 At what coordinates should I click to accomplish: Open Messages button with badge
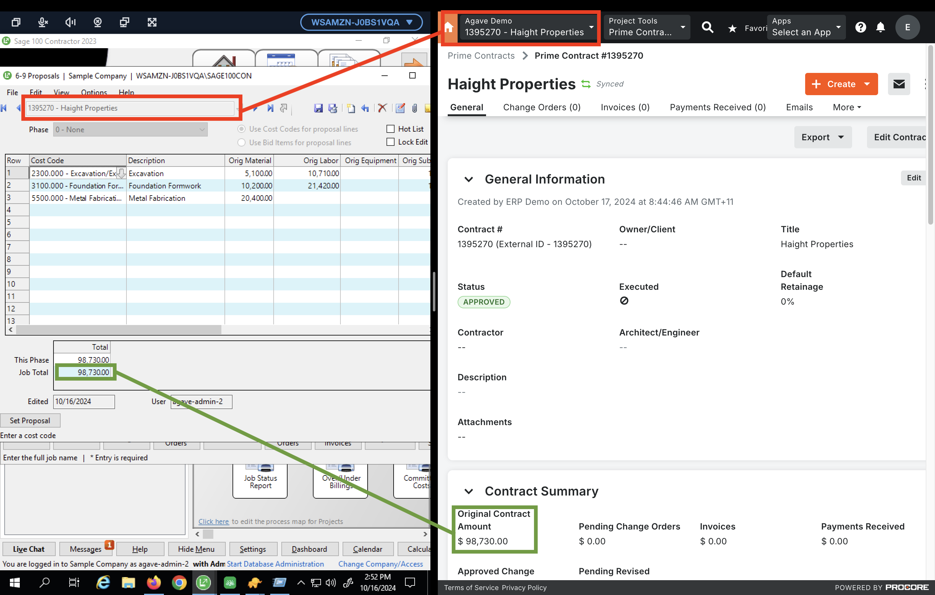[x=85, y=549]
